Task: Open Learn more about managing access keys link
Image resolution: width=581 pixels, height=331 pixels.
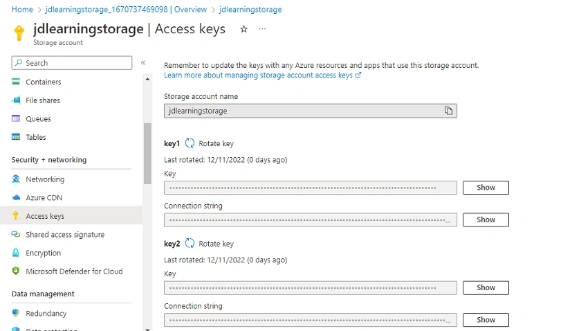Action: (258, 75)
